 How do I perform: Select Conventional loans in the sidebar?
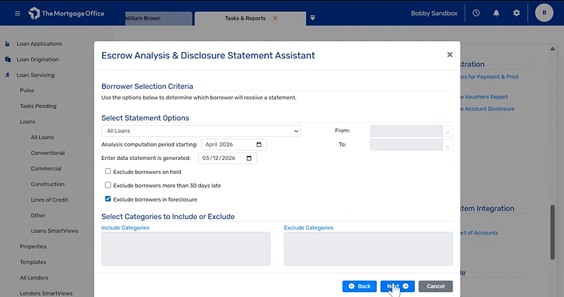48,153
